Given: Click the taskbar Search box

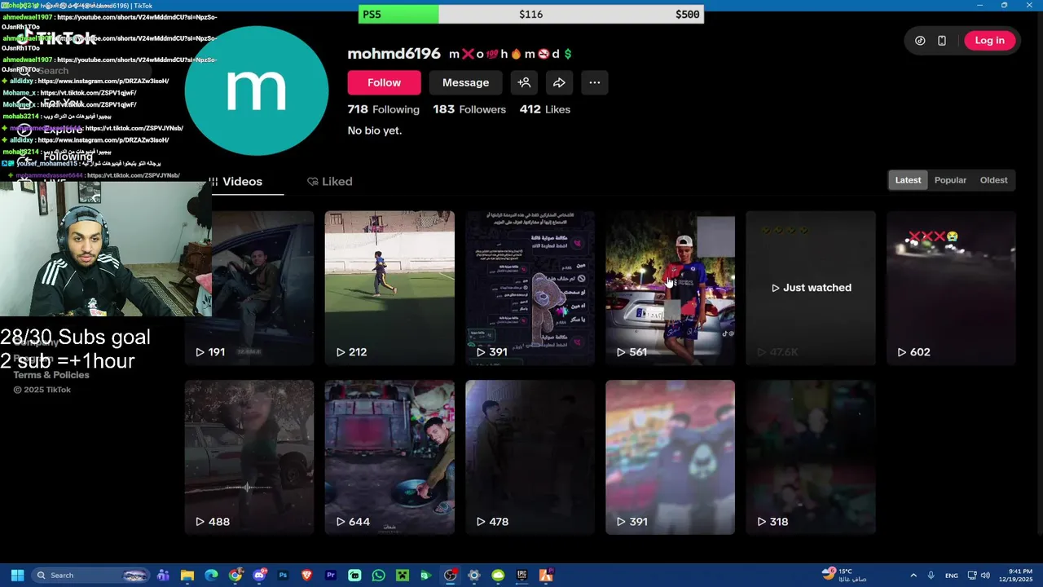Looking at the screenshot, I should pyautogui.click(x=92, y=576).
